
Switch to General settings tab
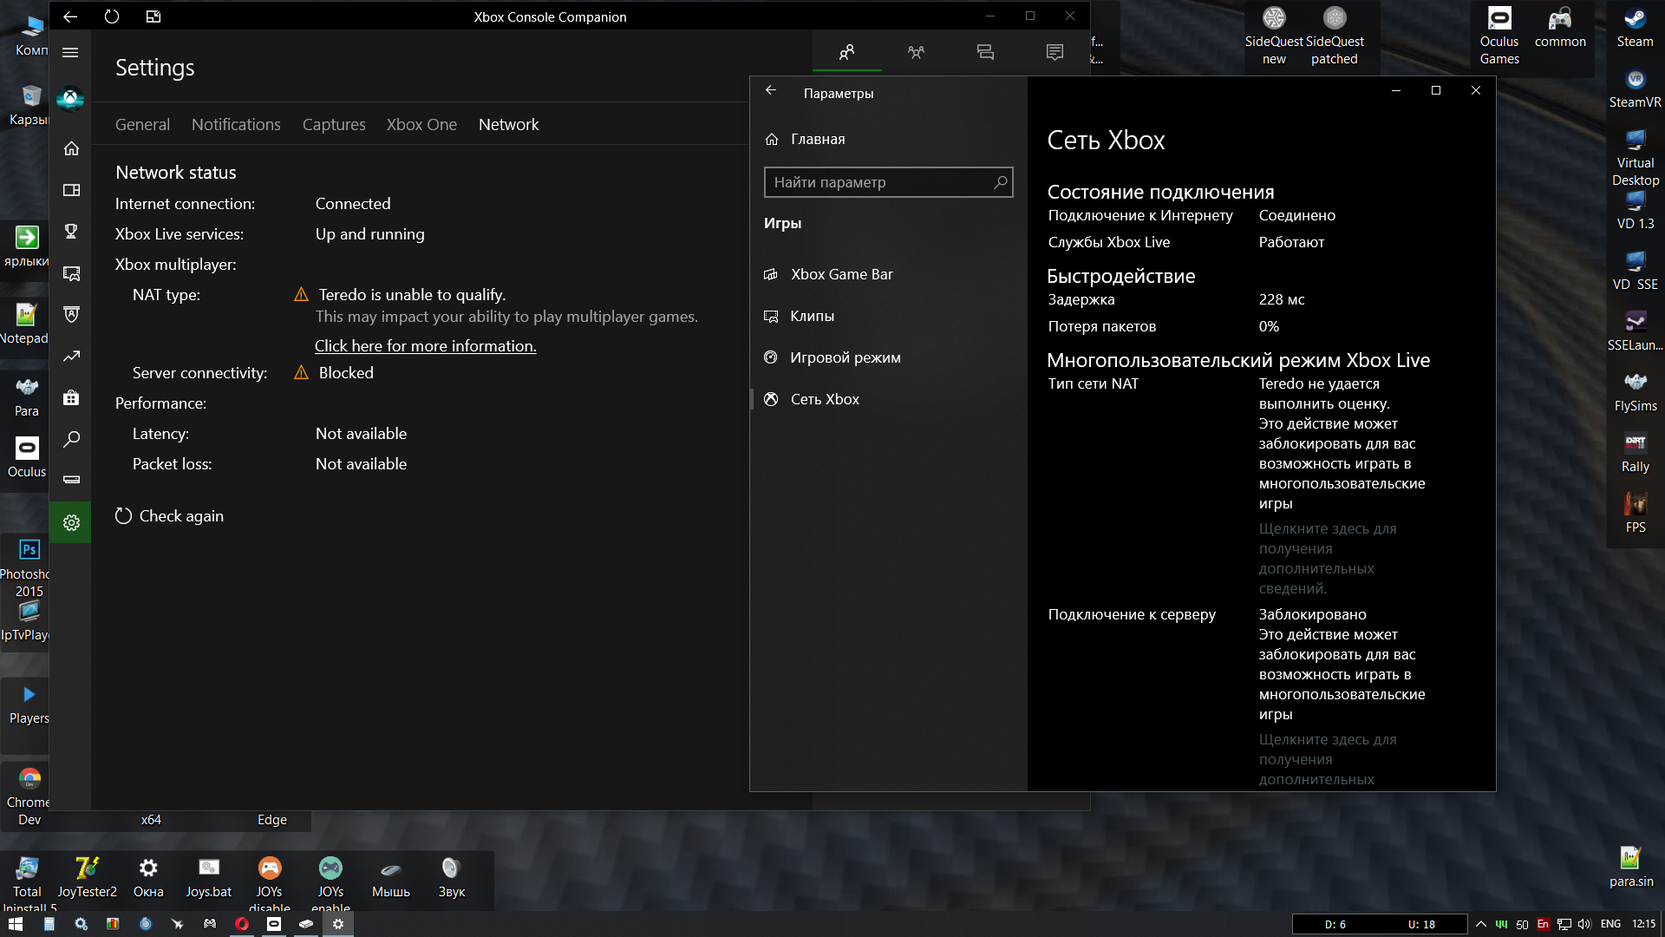pyautogui.click(x=142, y=125)
